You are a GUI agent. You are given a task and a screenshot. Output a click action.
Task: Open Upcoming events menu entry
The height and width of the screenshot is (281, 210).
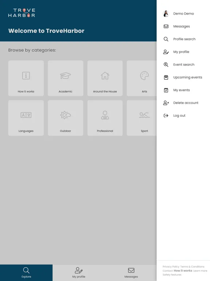pos(188,77)
